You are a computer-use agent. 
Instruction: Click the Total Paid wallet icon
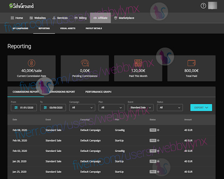[x=191, y=63]
